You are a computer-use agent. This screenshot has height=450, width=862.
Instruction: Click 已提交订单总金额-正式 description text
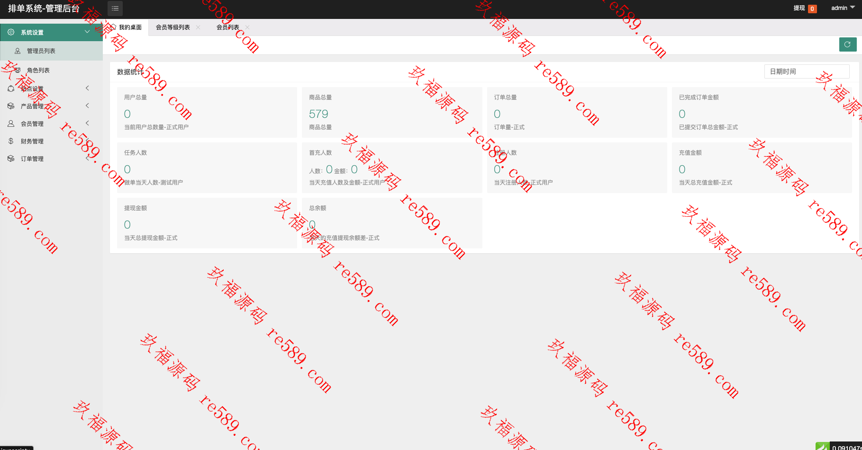708,127
